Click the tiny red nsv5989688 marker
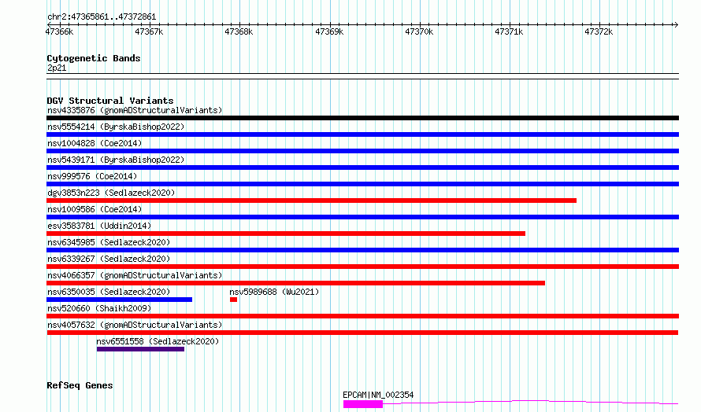 pos(233,300)
